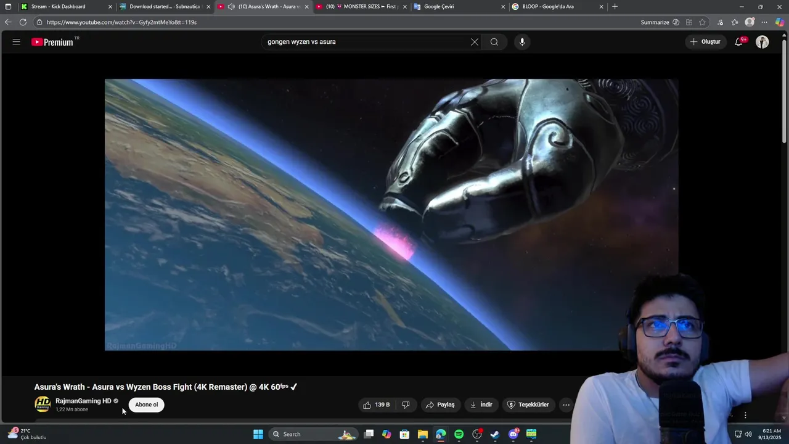Screen dimensions: 789x444
Task: Click the Summarize button in address bar
Action: point(660,22)
